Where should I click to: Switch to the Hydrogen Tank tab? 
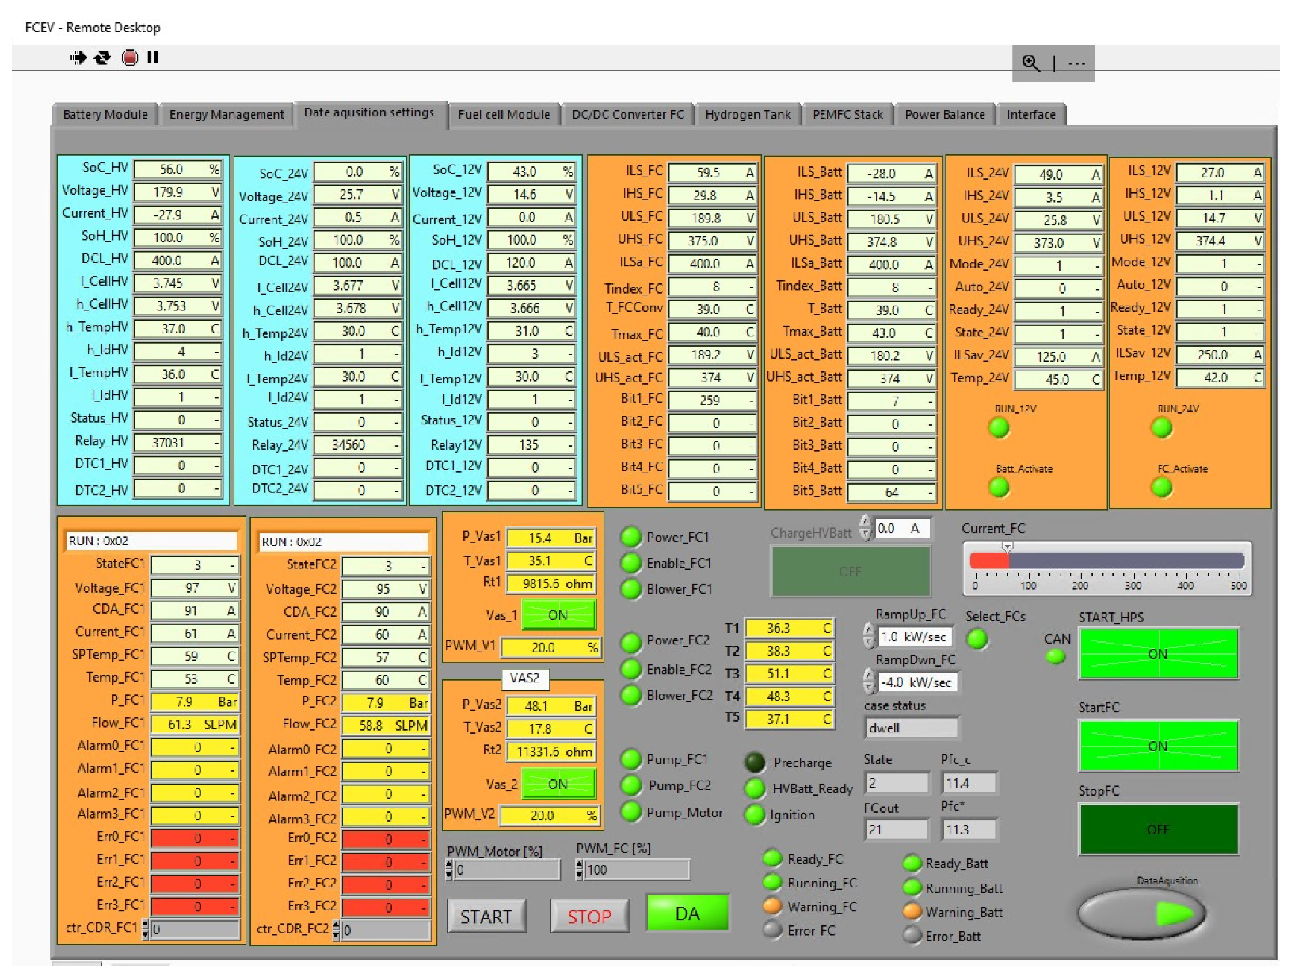point(748,115)
